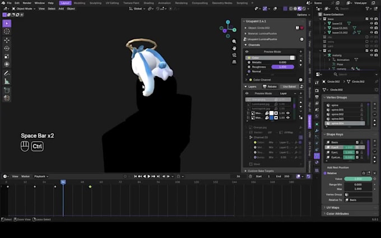This screenshot has height=238, width=381.
Task: Toggle Channels Preview Mode eye icon
Action: coord(247,52)
